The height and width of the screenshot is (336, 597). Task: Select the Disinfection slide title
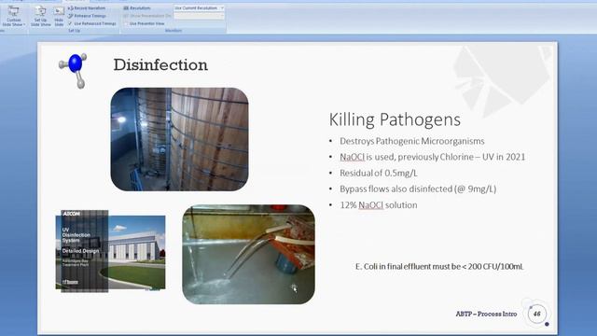(x=160, y=64)
